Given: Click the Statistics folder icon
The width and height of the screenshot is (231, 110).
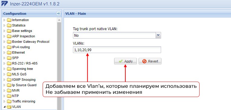Looking at the screenshot, I should point(9,25).
